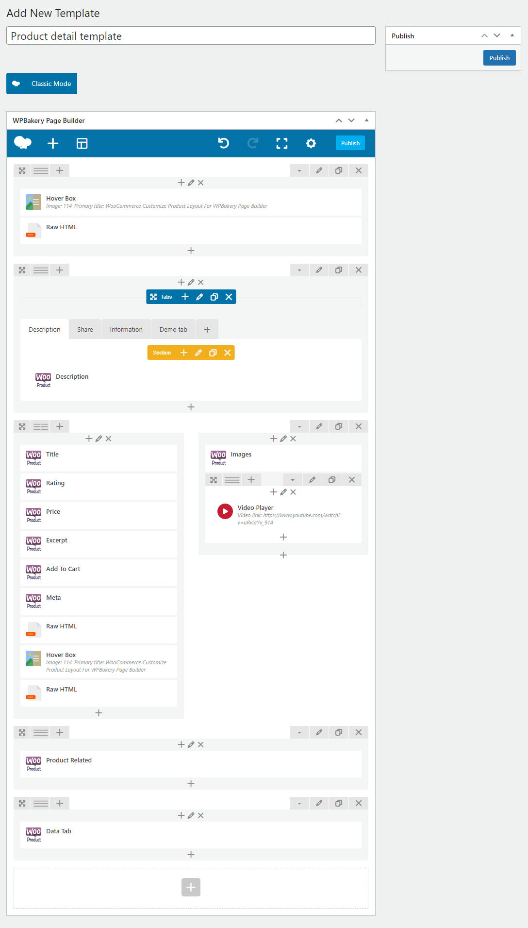Clone the first row
This screenshot has height=928, width=528.
point(339,170)
